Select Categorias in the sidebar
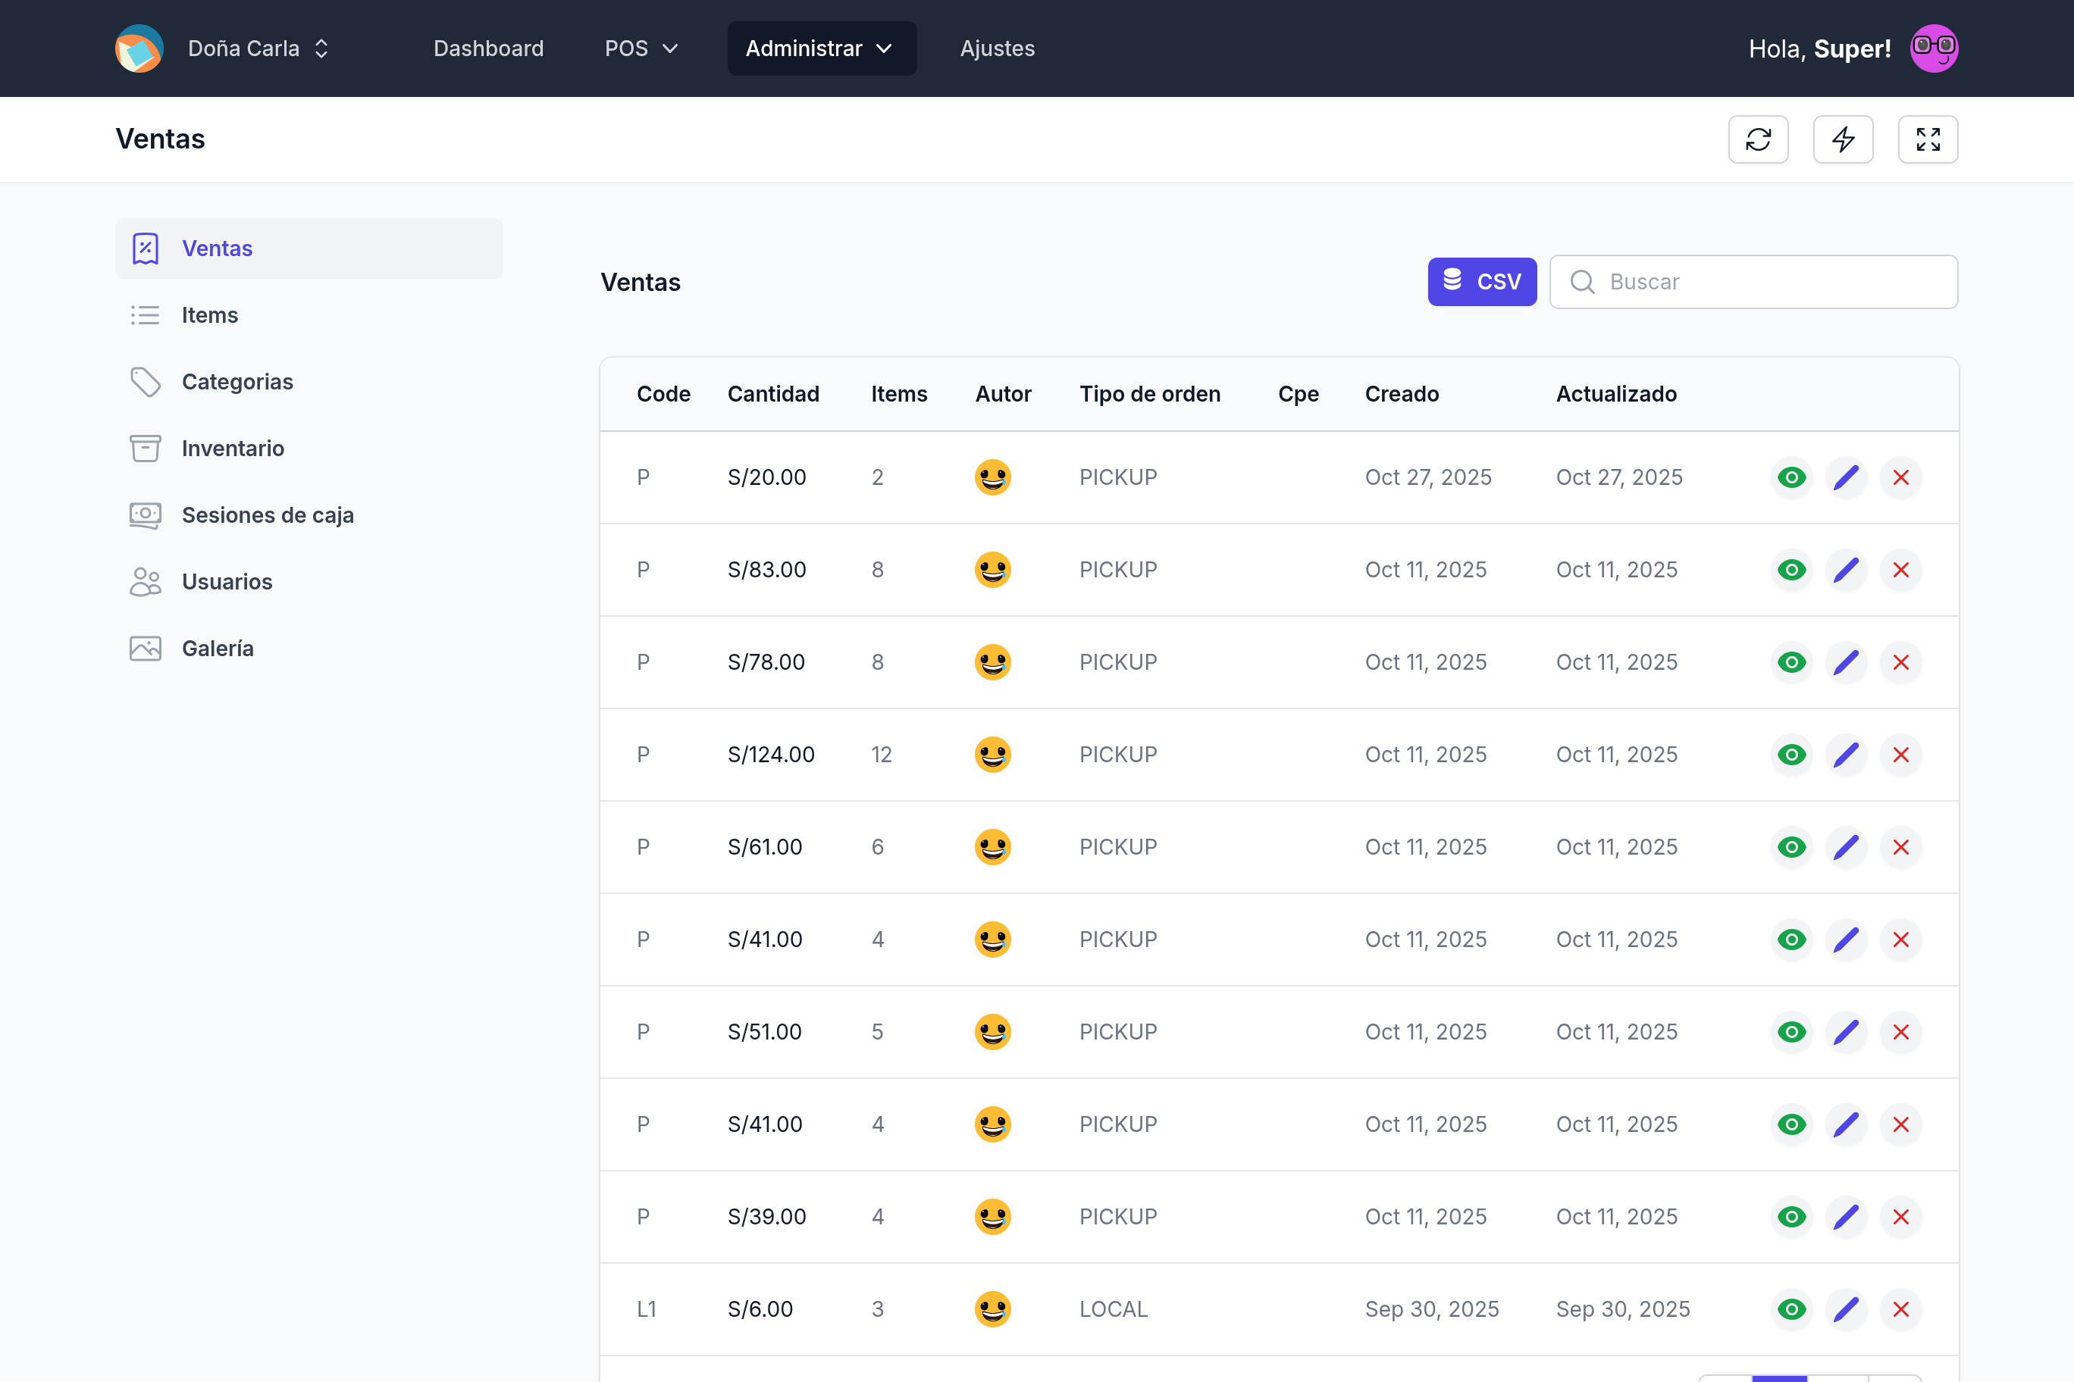 309,382
